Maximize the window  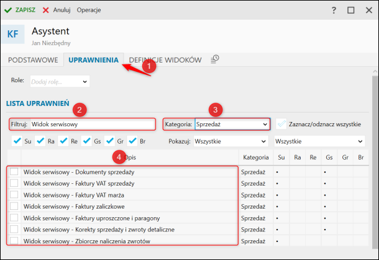[x=350, y=10]
